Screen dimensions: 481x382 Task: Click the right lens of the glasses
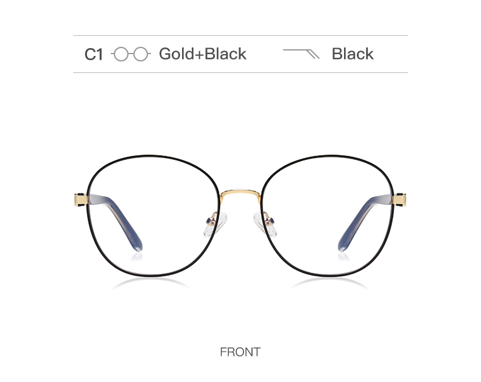tap(328, 215)
